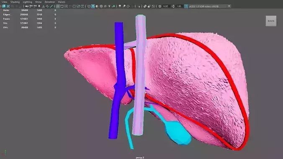
Task: Toggle Use Default Material icon
Action: 97,6
